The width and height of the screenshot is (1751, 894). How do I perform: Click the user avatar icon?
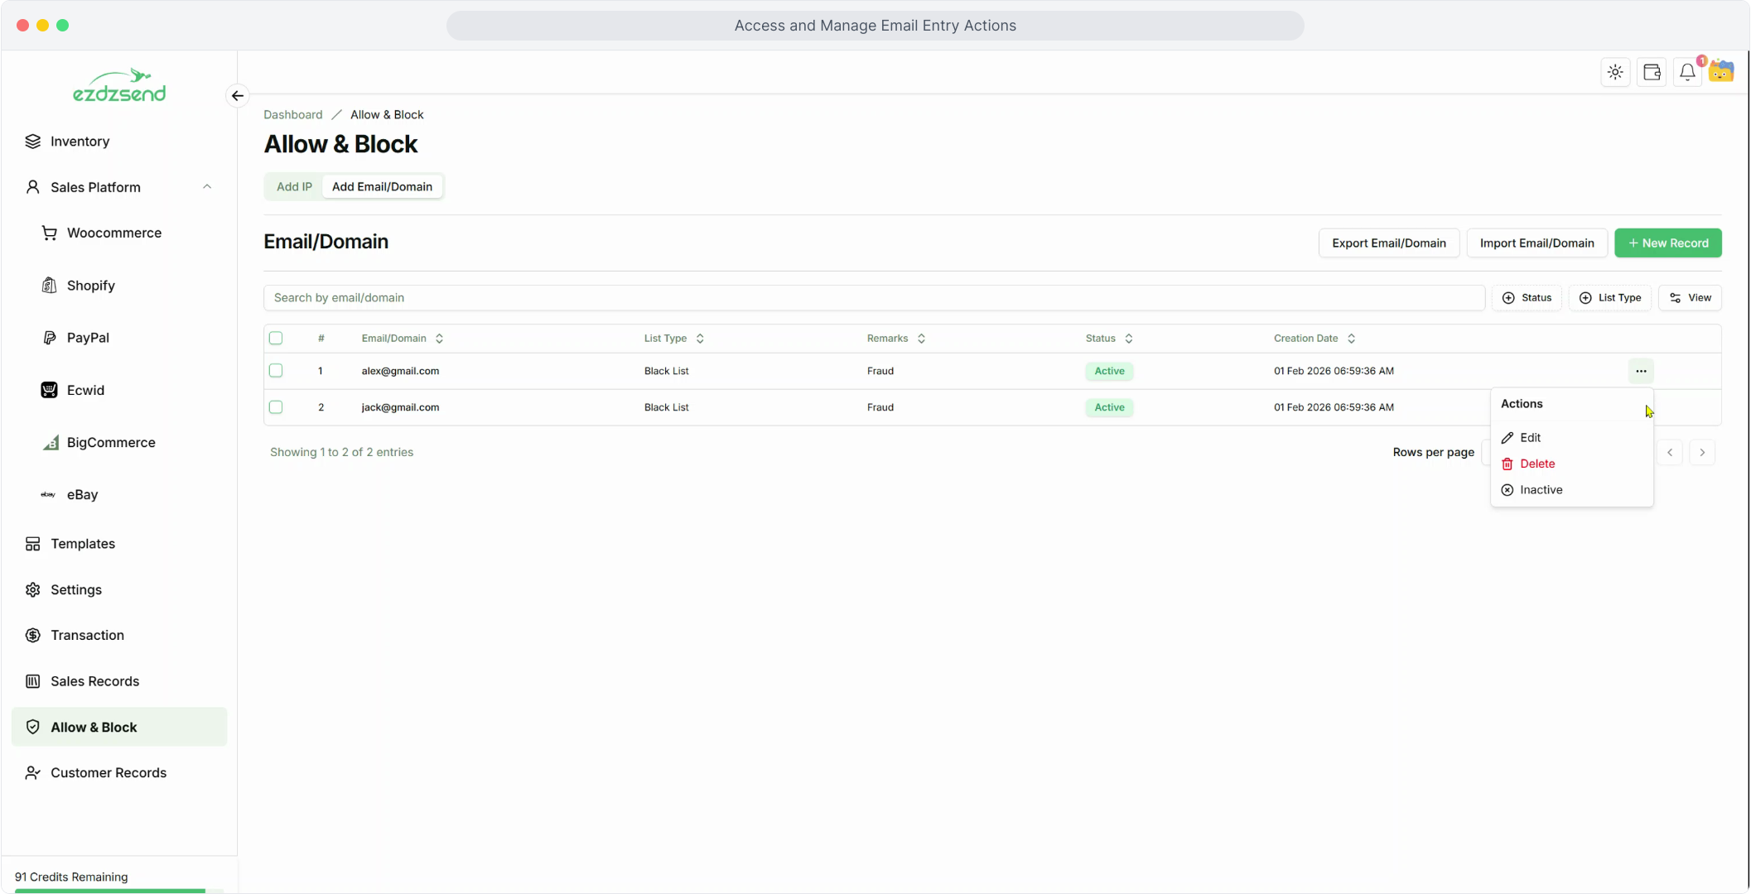point(1722,73)
